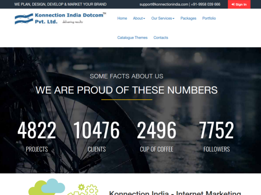This screenshot has height=195, width=261.
Task: Click the +91-9958 039 666 phone number
Action: click(x=206, y=4)
